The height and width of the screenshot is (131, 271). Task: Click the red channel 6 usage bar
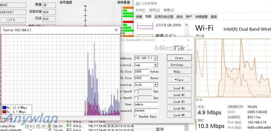128,22
